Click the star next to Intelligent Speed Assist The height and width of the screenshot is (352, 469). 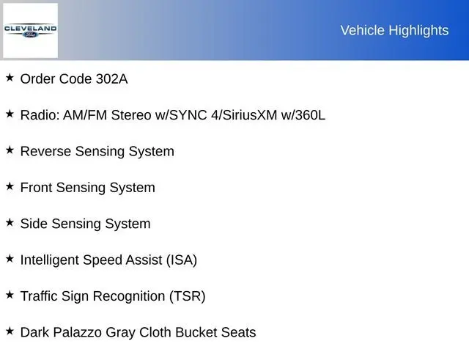pos(10,258)
